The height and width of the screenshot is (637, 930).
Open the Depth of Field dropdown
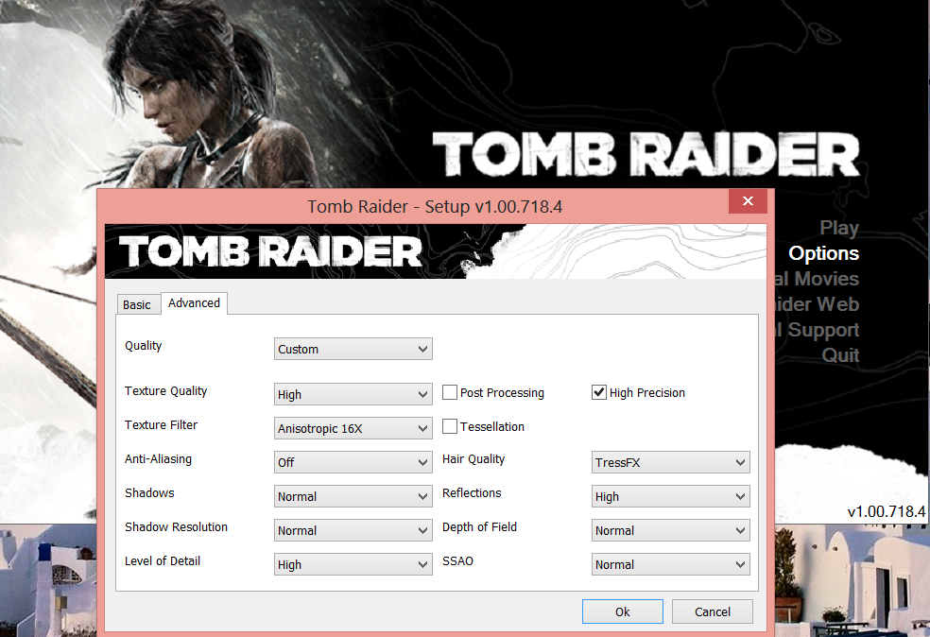pos(670,530)
